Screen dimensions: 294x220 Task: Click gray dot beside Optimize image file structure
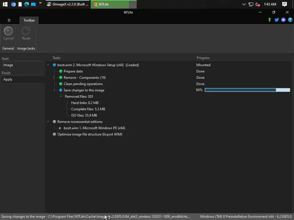[54, 134]
